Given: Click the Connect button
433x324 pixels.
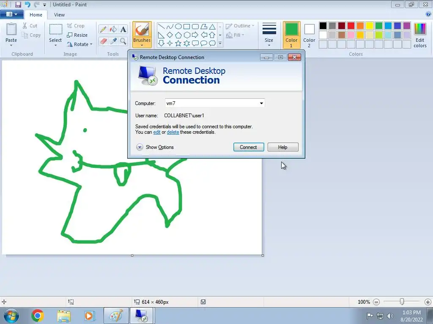Looking at the screenshot, I should point(249,147).
